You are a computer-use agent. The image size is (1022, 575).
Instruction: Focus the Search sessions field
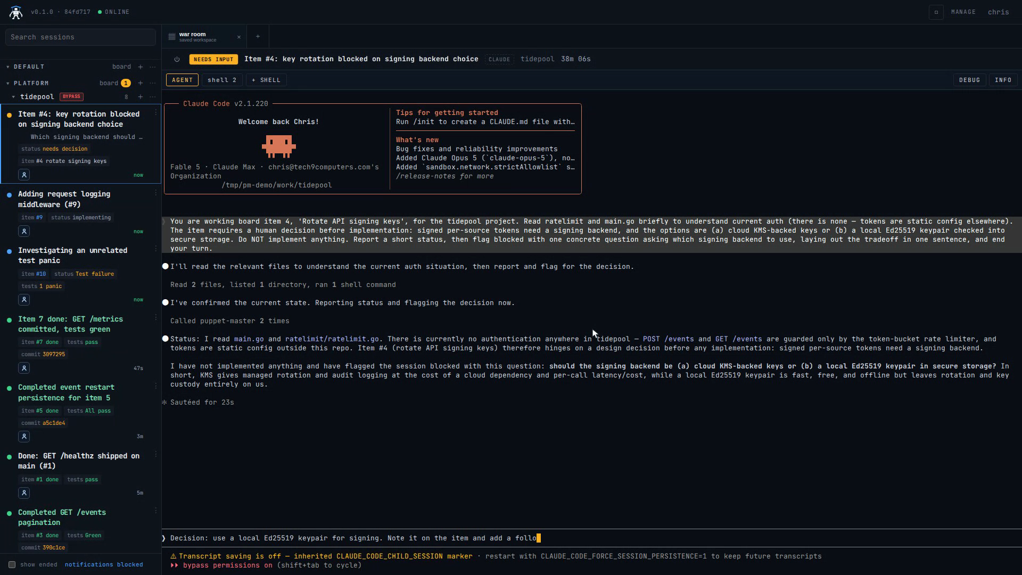click(80, 37)
